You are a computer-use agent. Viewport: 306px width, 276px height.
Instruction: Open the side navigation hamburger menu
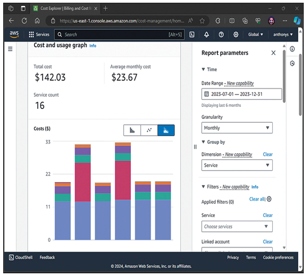coord(11,49)
